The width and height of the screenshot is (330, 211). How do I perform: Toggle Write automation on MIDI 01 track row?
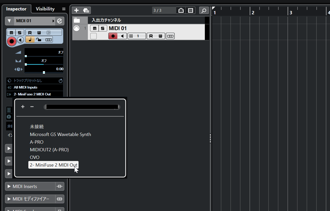[x=160, y=36]
